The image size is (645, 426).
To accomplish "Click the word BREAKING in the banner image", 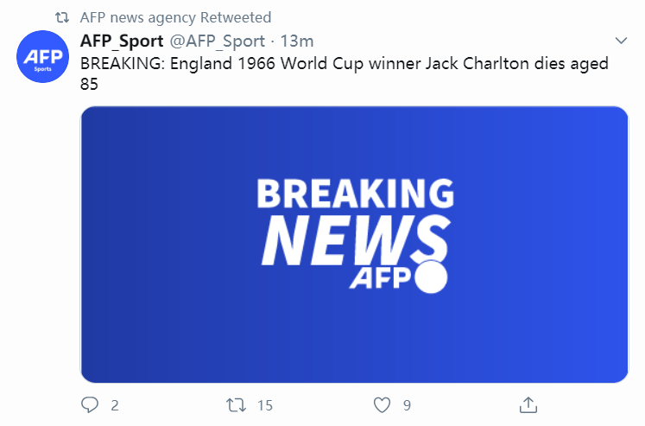I will click(355, 193).
